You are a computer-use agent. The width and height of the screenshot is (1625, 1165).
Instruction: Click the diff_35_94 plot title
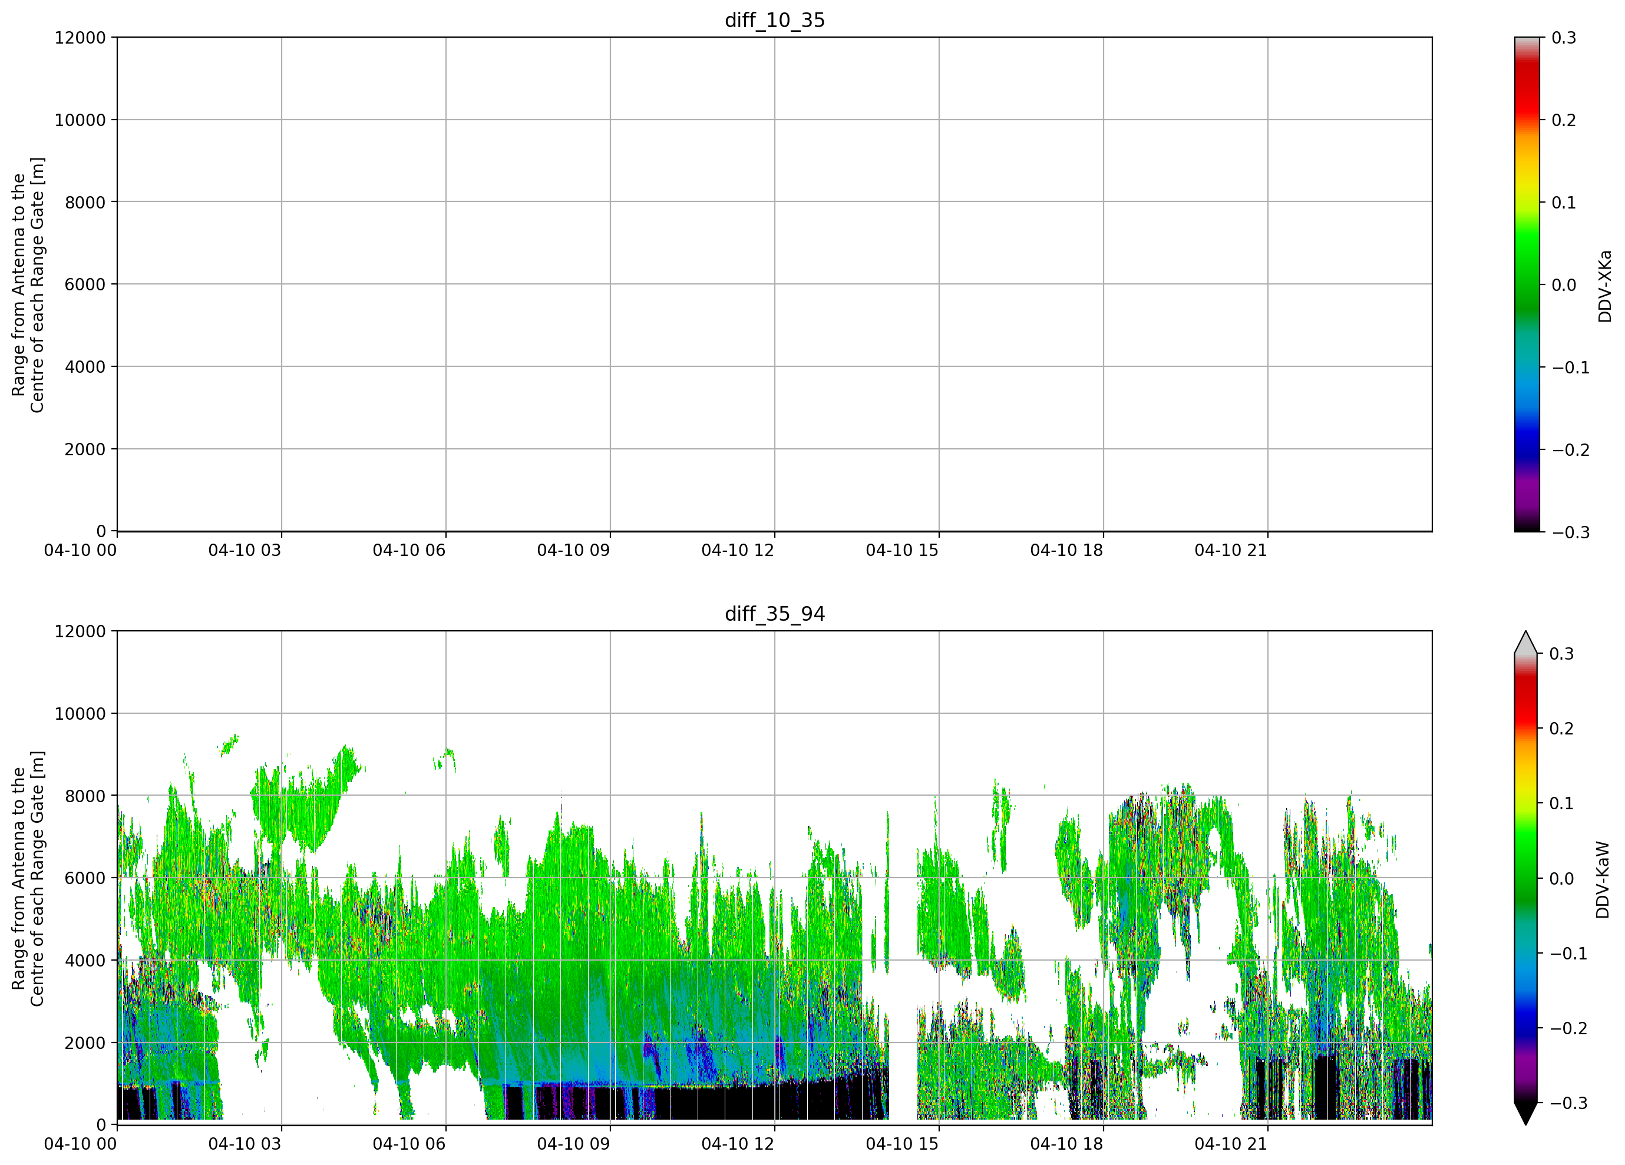775,614
